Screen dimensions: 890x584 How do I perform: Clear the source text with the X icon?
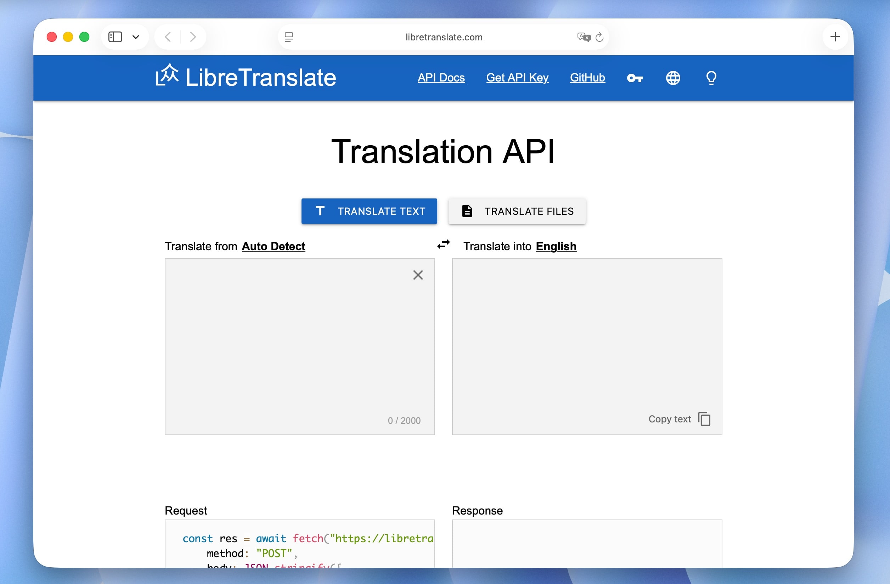[x=418, y=275]
